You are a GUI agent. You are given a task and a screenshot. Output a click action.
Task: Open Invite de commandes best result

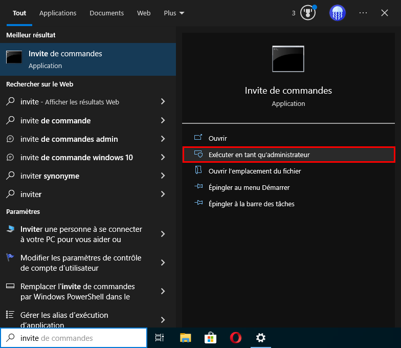click(88, 59)
